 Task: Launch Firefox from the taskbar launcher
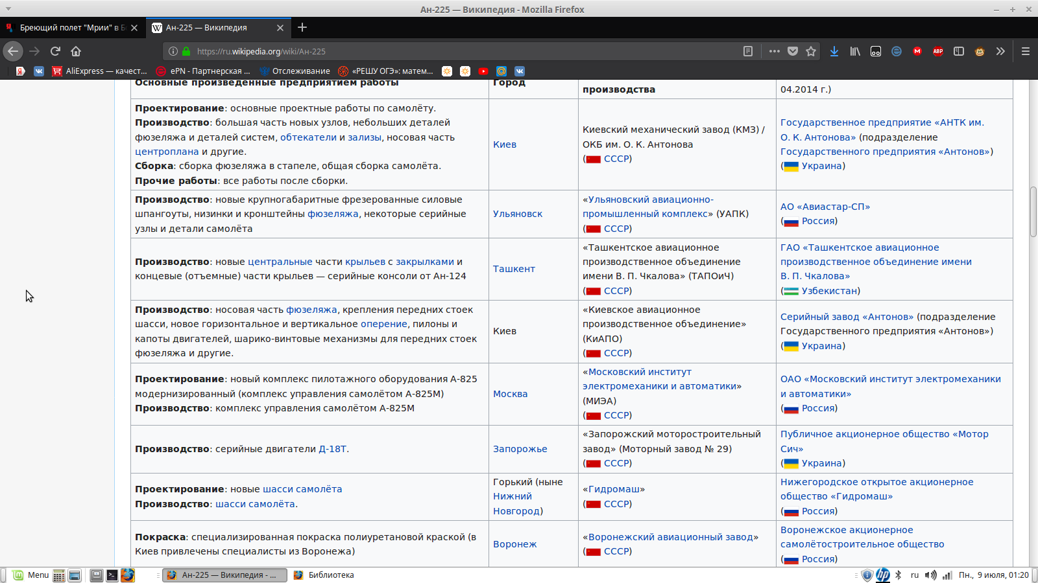(128, 575)
